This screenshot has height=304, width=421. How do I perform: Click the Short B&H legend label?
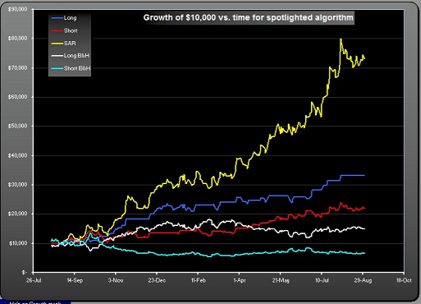pos(77,68)
